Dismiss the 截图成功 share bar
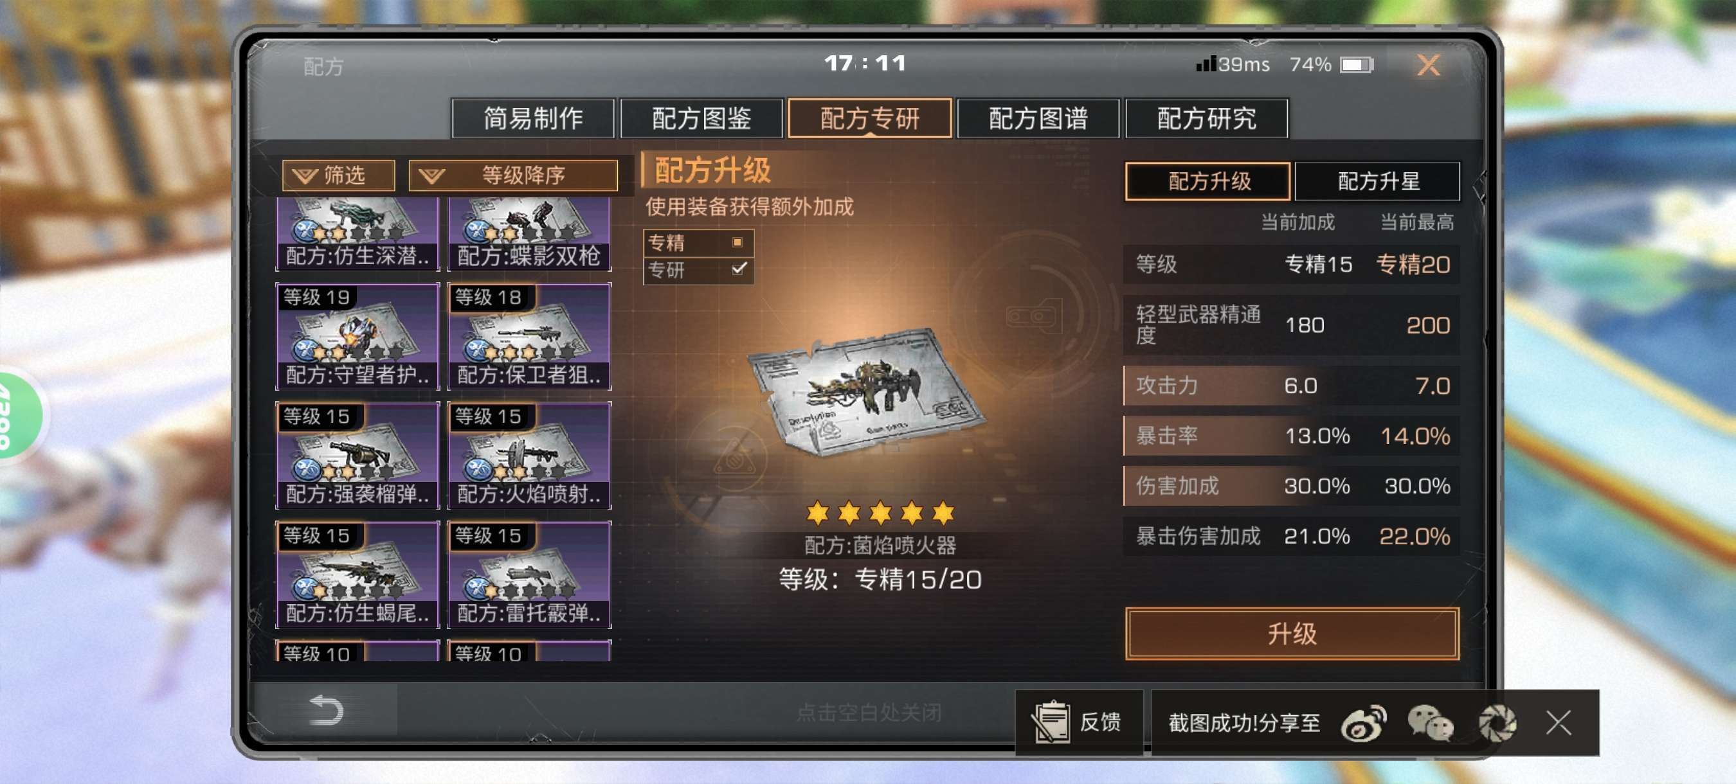Image resolution: width=1736 pixels, height=784 pixels. 1558,724
